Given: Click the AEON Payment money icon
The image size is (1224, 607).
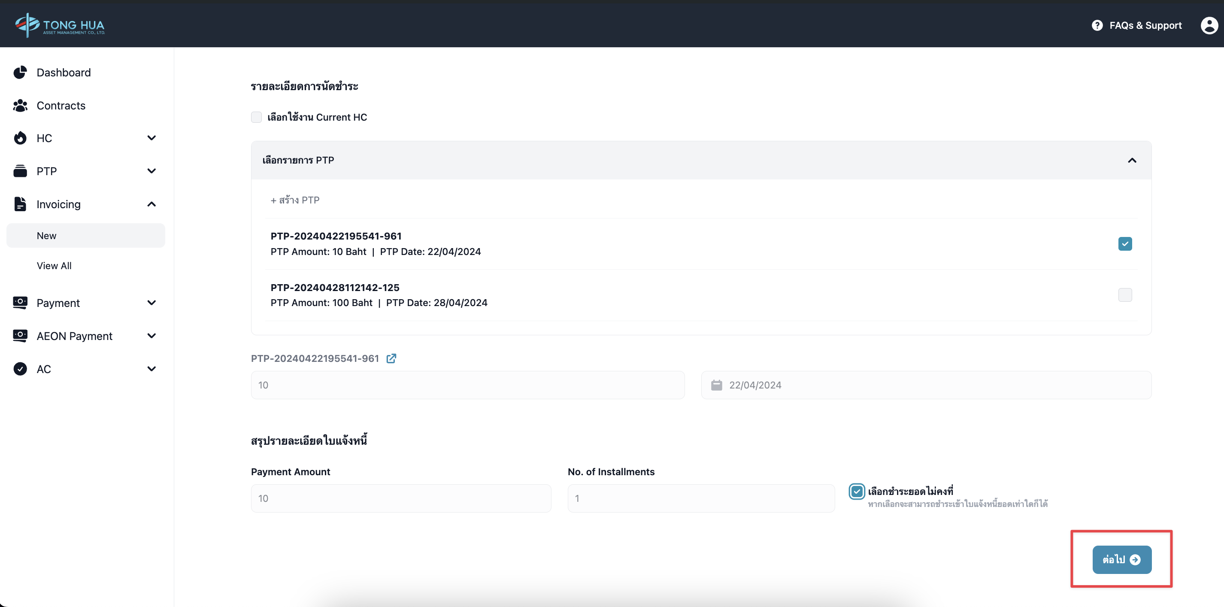Looking at the screenshot, I should click(20, 336).
